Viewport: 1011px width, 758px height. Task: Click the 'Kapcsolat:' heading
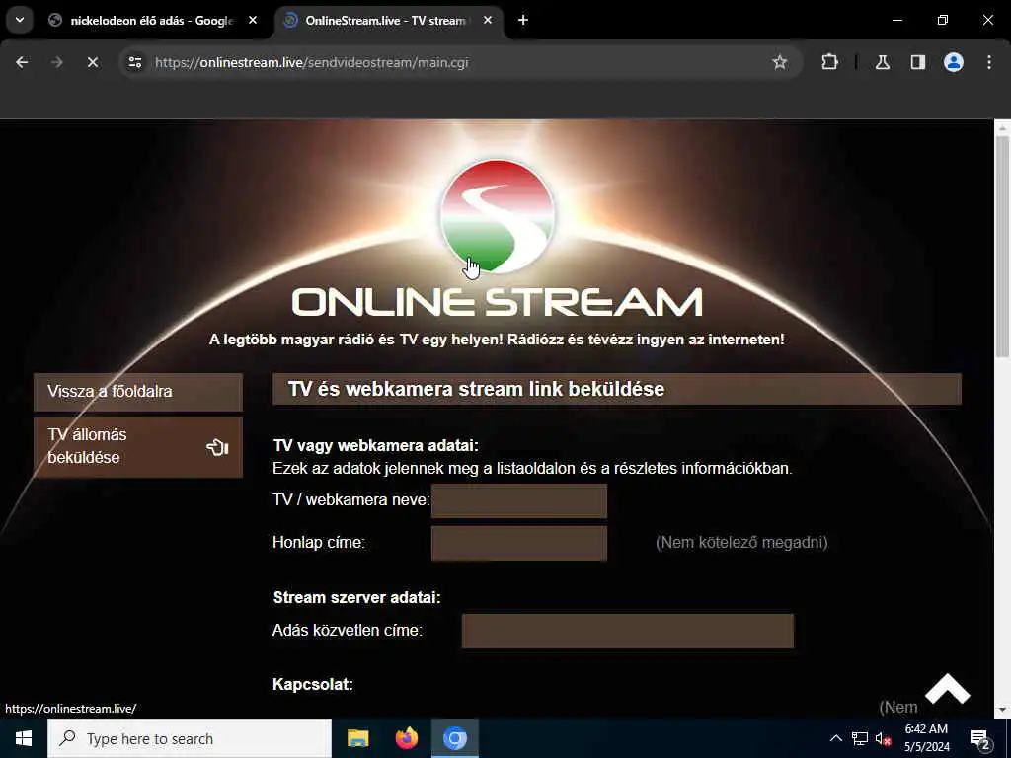(x=313, y=685)
